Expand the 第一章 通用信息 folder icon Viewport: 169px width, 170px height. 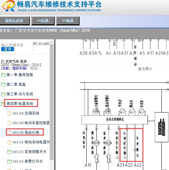3,75
